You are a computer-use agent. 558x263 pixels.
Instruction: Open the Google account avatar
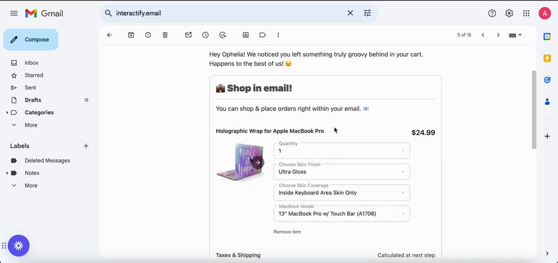tap(545, 13)
